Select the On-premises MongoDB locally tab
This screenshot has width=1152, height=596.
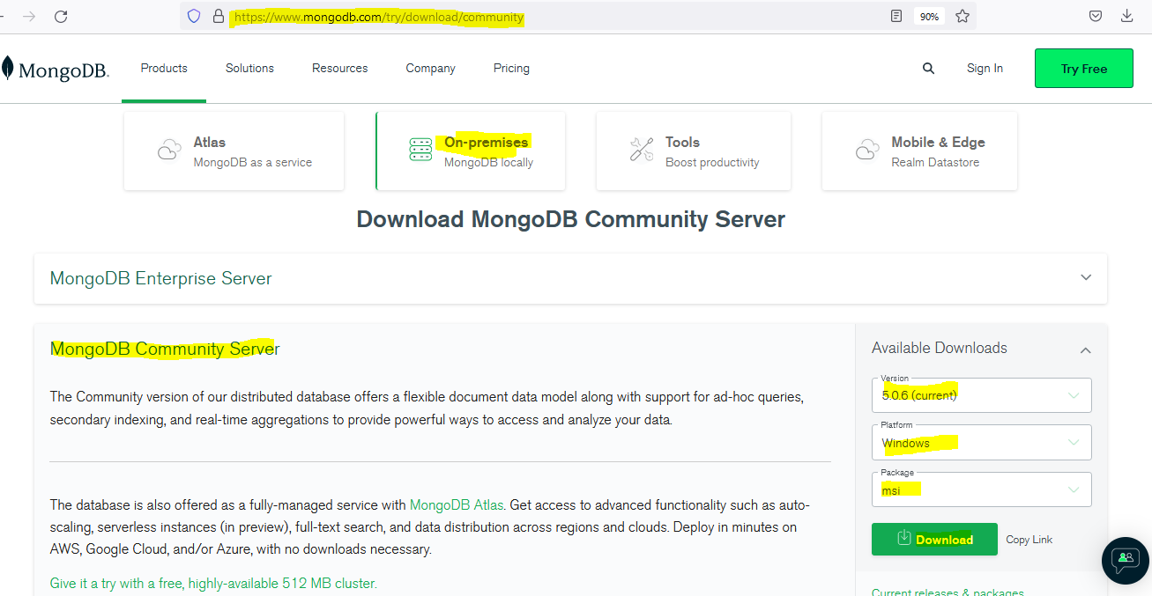pos(470,151)
